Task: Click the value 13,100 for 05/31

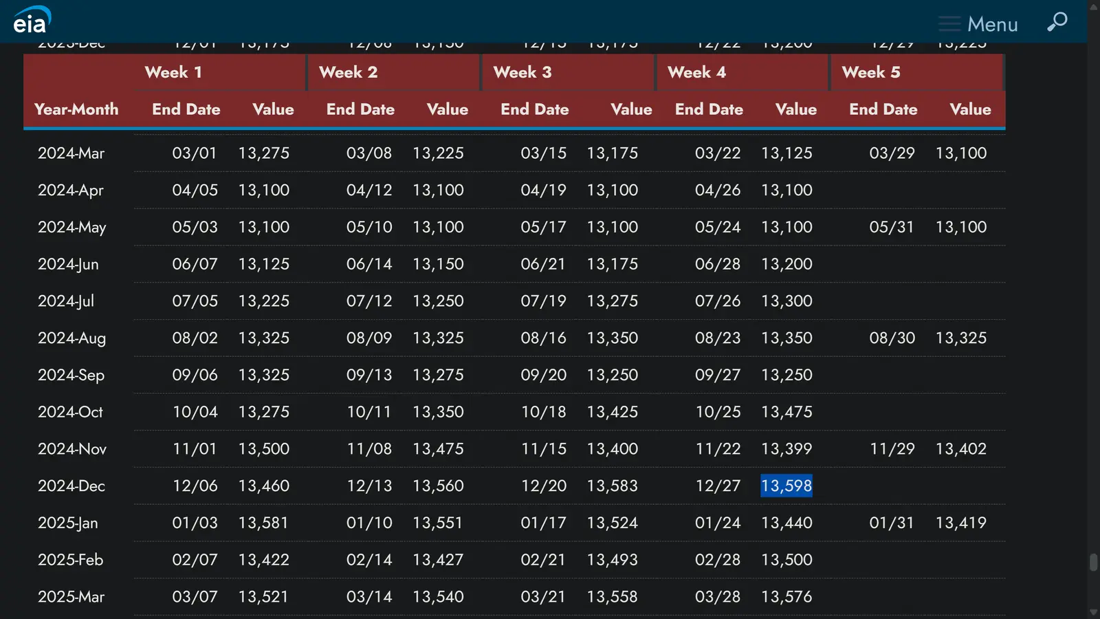Action: [x=962, y=227]
